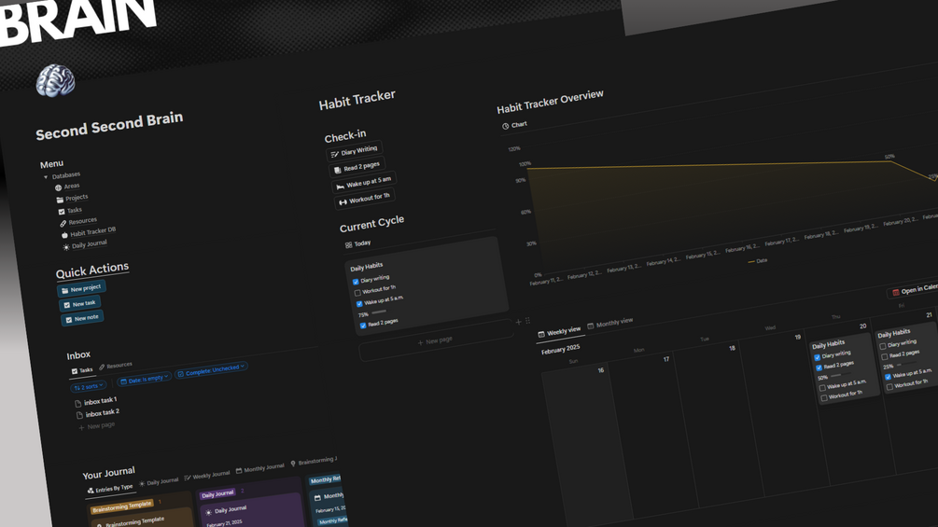Select the Monthly view calendar tab
Image resolution: width=938 pixels, height=527 pixels.
click(x=610, y=324)
